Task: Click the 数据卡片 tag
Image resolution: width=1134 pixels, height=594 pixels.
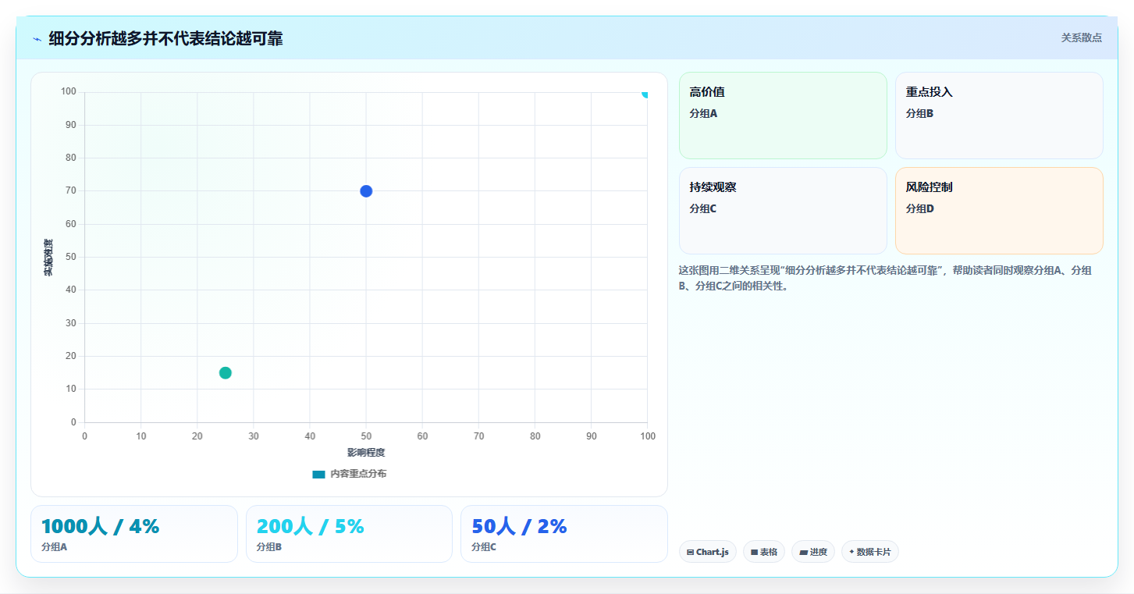Action: click(x=870, y=552)
